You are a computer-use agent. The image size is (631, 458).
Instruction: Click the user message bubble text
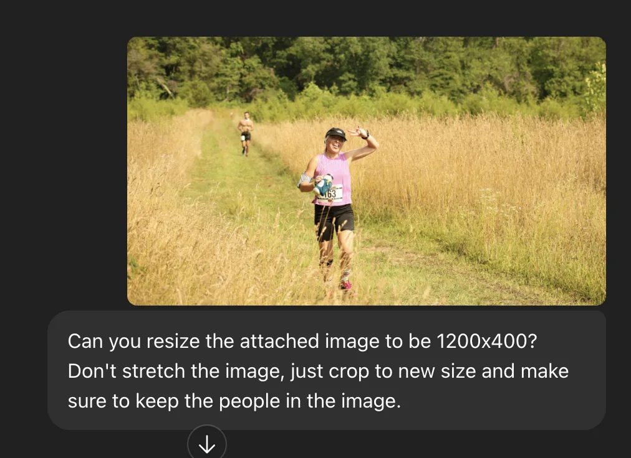(318, 370)
